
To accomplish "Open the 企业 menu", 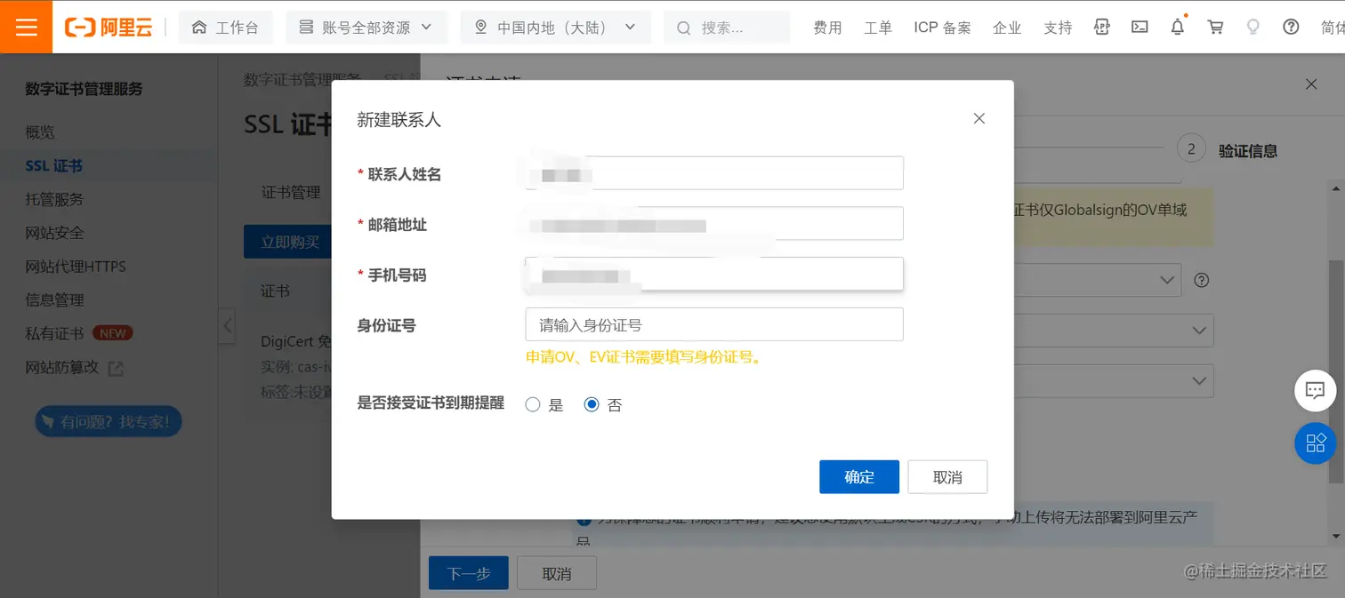I will (x=1007, y=28).
